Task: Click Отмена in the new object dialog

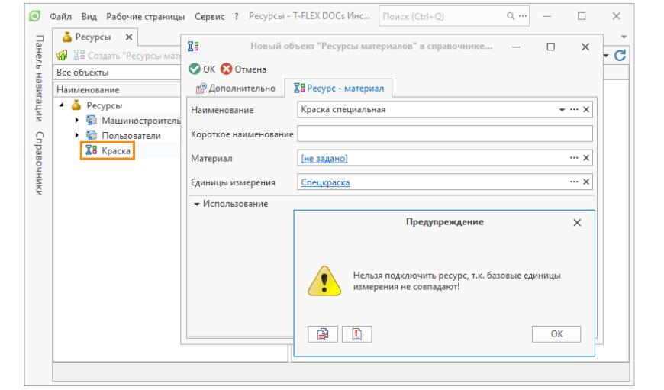Action: tap(243, 69)
